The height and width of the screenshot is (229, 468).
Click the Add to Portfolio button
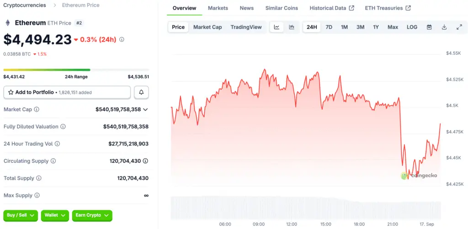click(67, 92)
